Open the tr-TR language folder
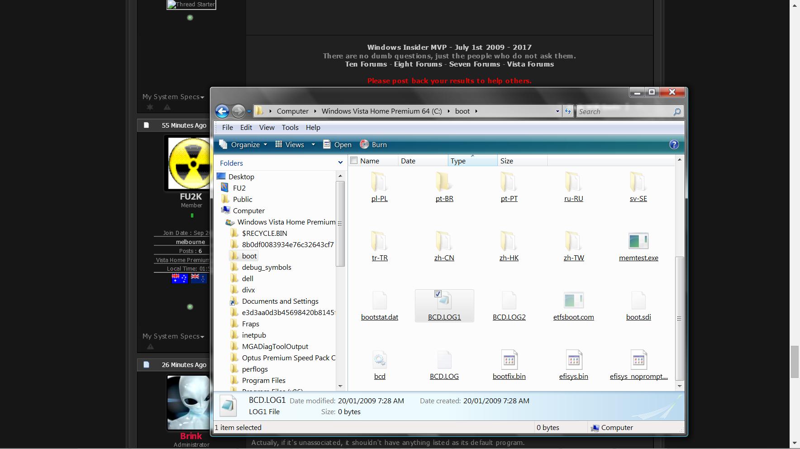 click(380, 241)
